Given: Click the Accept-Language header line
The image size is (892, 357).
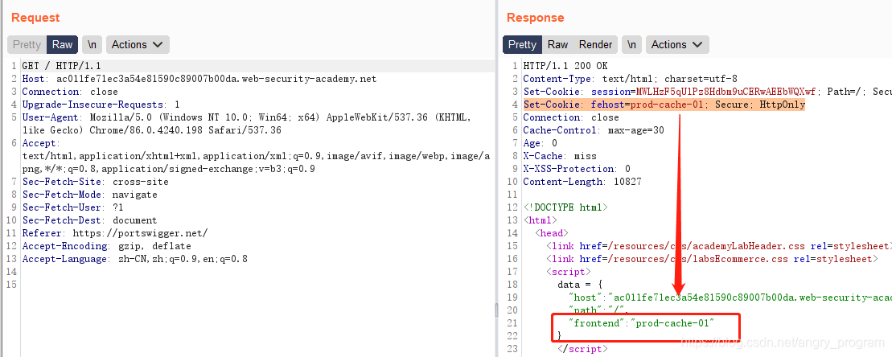Looking at the screenshot, I should pyautogui.click(x=135, y=259).
